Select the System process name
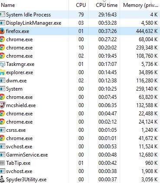The image size is (160, 183). click(x=14, y=89)
